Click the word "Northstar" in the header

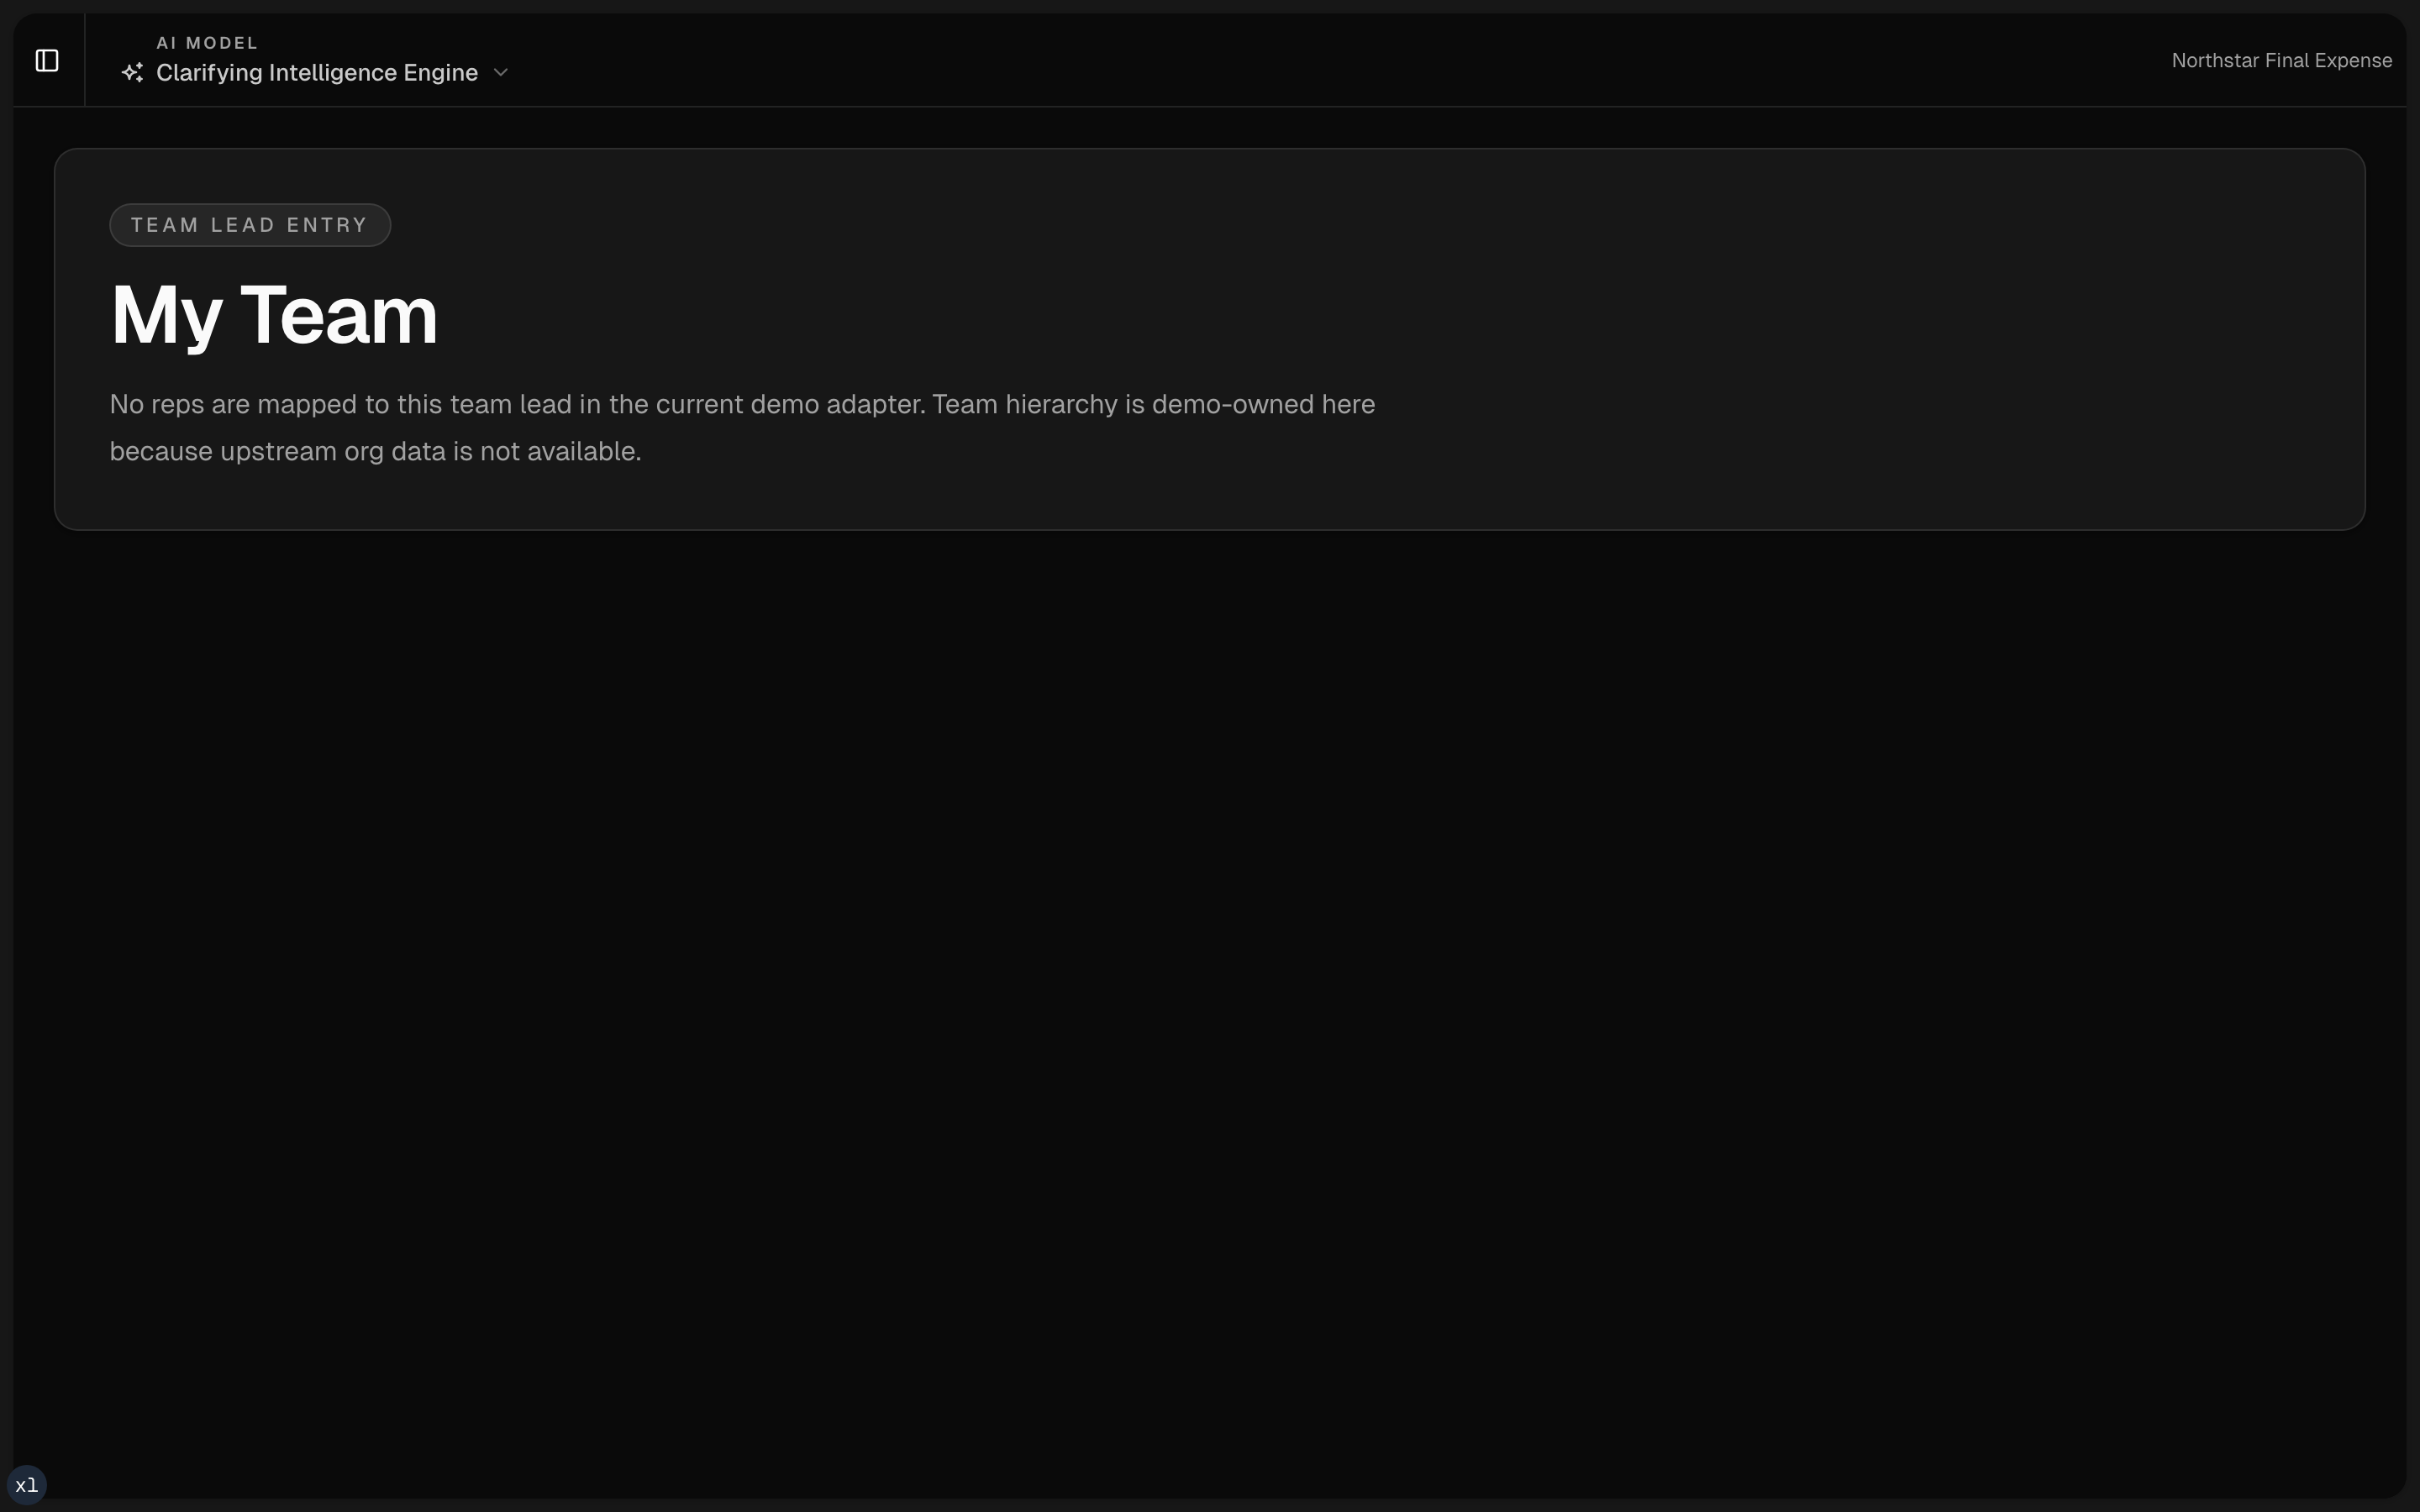coord(2214,61)
